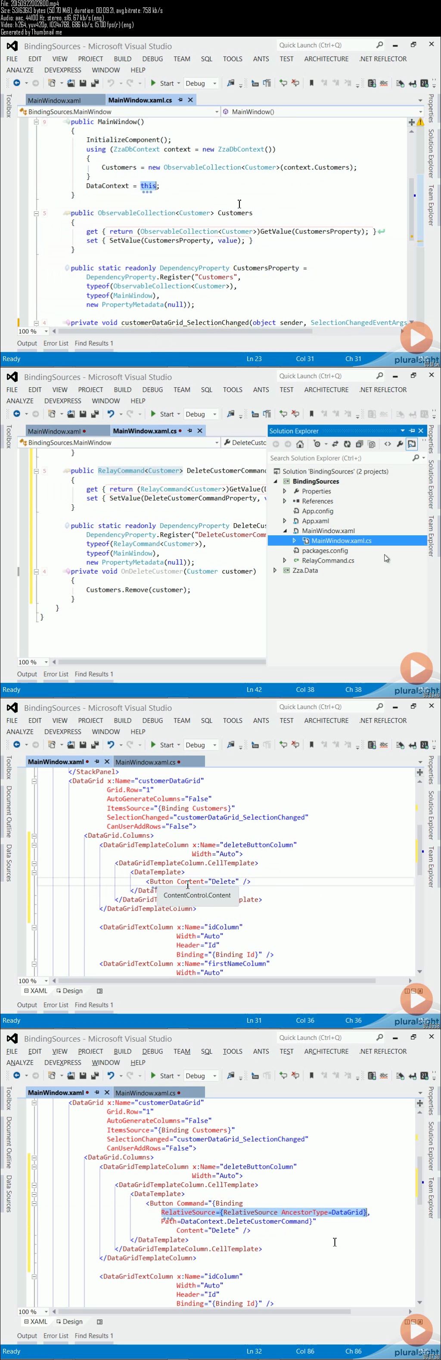Click Refresh icon in Solution Explorer toolbar
This screenshot has width=441, height=1360.
coord(347,444)
